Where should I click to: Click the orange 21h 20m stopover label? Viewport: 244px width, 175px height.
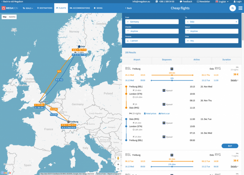[x=39, y=105]
